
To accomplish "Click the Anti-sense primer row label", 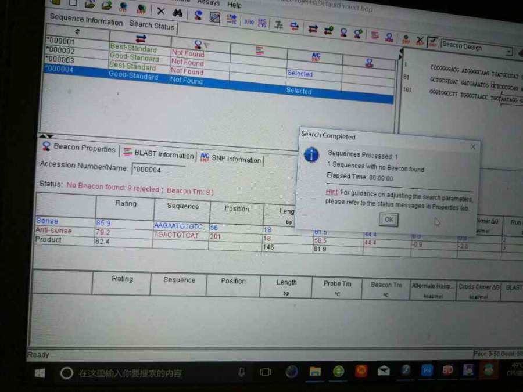I will (53, 231).
